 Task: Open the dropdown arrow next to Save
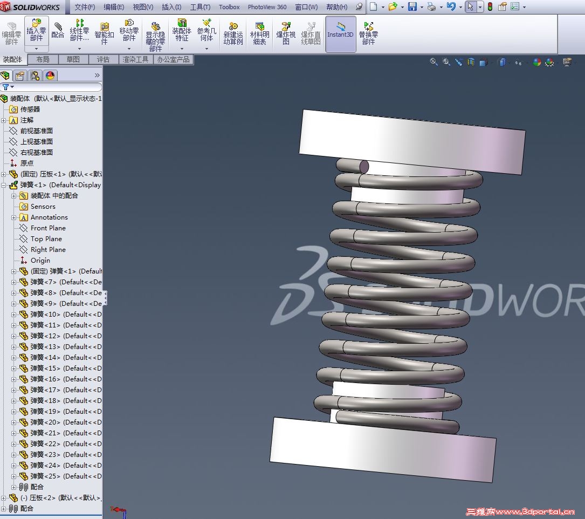click(422, 7)
